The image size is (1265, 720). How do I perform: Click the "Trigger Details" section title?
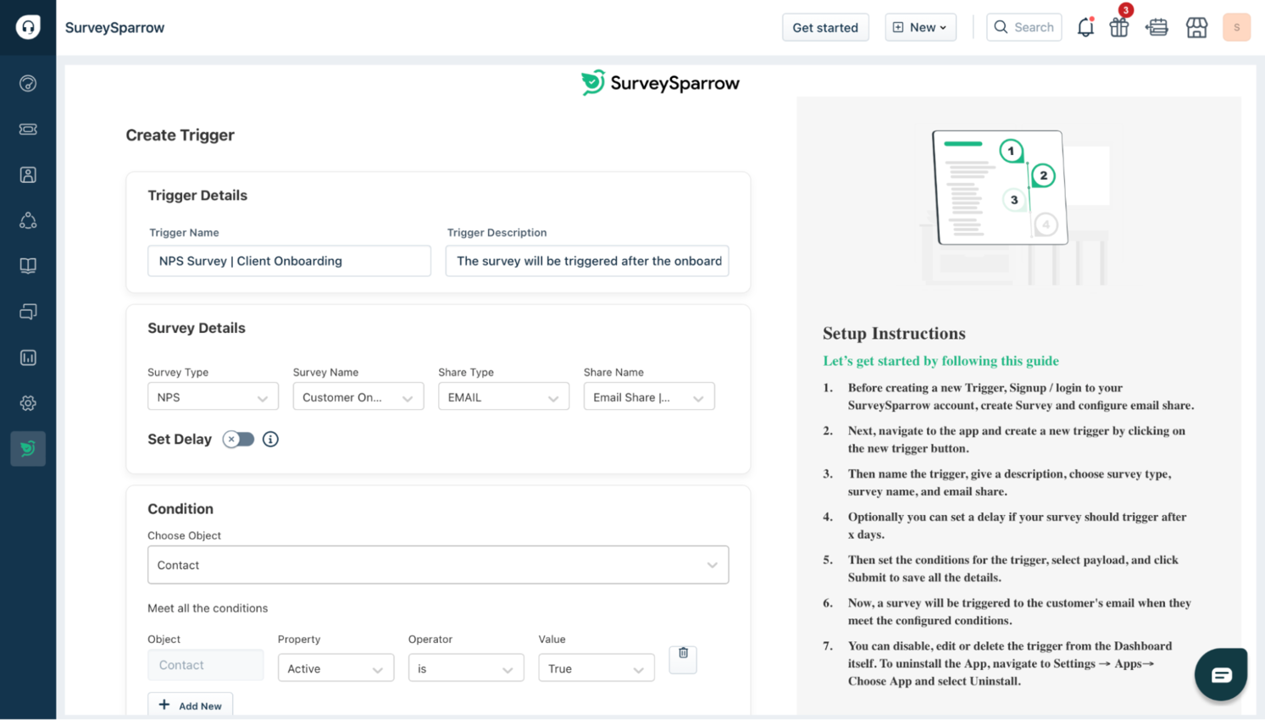coord(197,195)
